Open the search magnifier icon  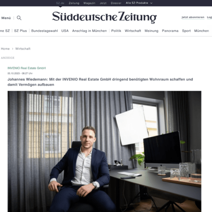point(19,18)
